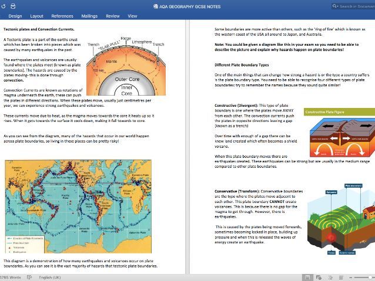Switch to Web Layout view icon
Viewport: 375px width, 281px height.
pos(319,277)
